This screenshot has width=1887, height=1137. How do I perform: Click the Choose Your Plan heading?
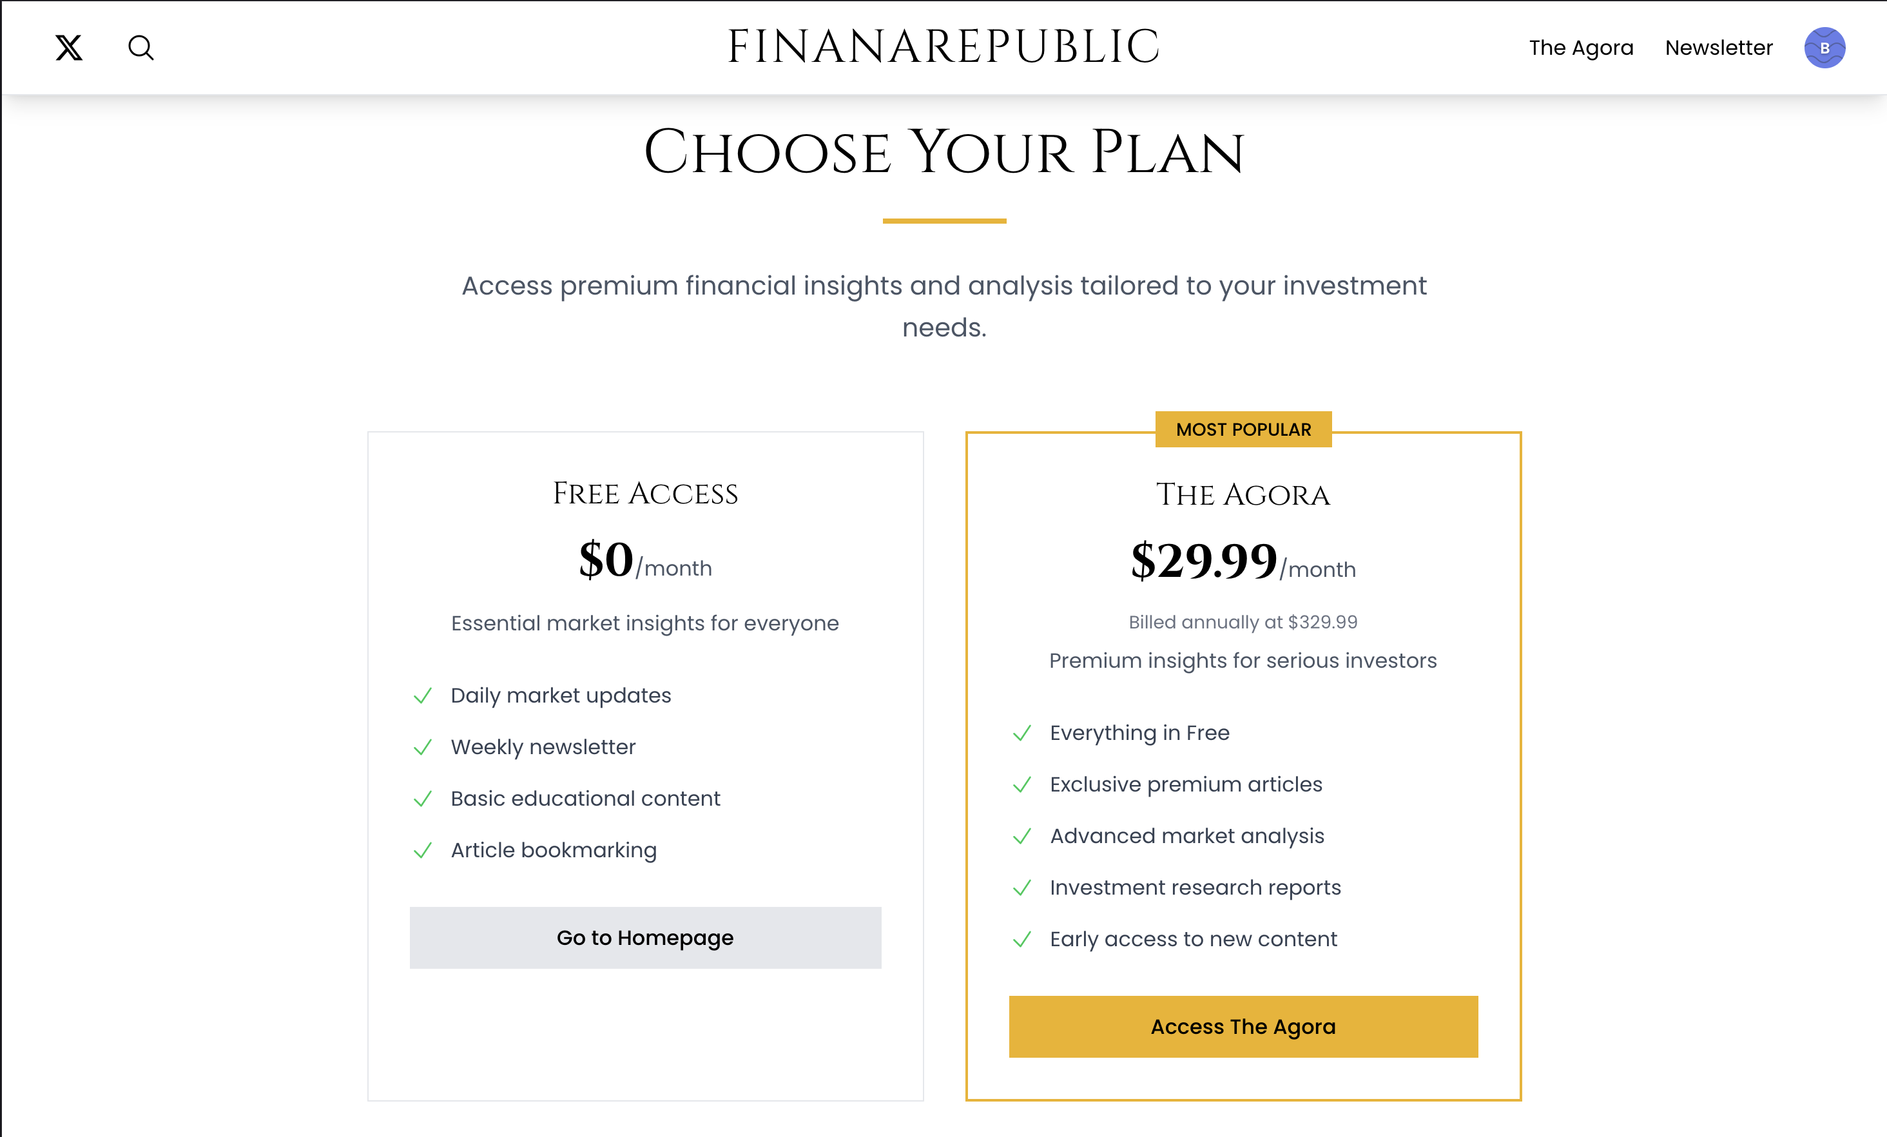click(943, 151)
